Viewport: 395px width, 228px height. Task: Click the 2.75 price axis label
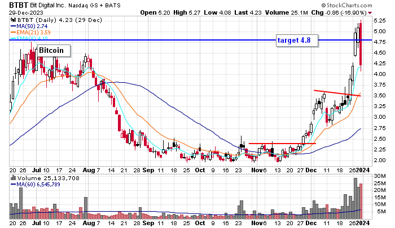click(380, 128)
